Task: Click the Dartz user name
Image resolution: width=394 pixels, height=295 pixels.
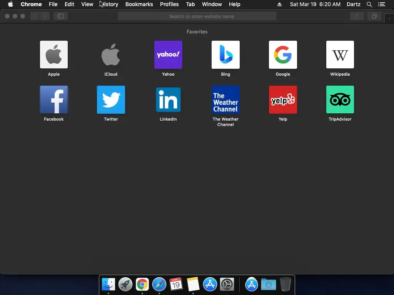Action: coord(354,4)
